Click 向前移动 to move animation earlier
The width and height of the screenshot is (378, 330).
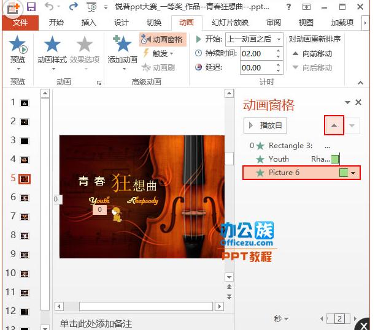point(312,54)
